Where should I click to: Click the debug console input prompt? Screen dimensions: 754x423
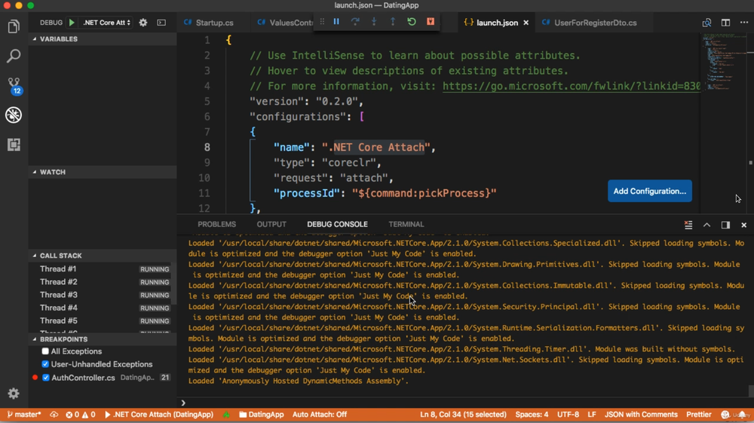pos(465,403)
